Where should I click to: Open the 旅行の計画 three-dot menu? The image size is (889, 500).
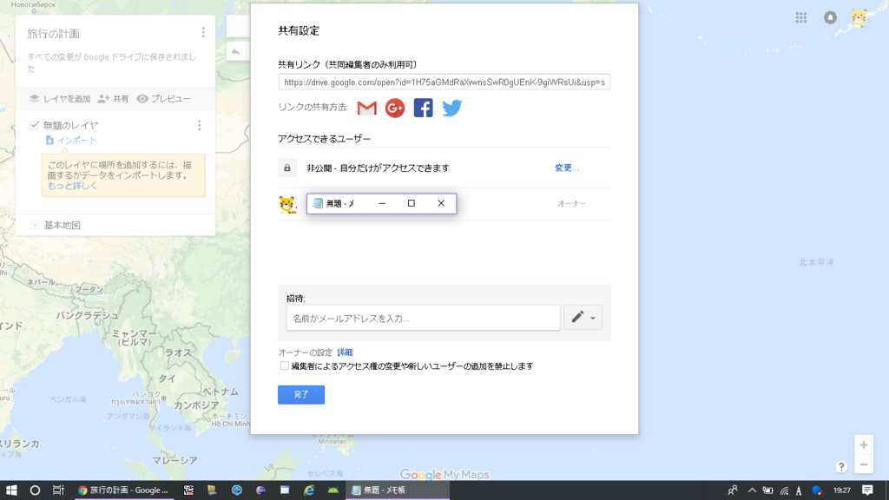201,30
